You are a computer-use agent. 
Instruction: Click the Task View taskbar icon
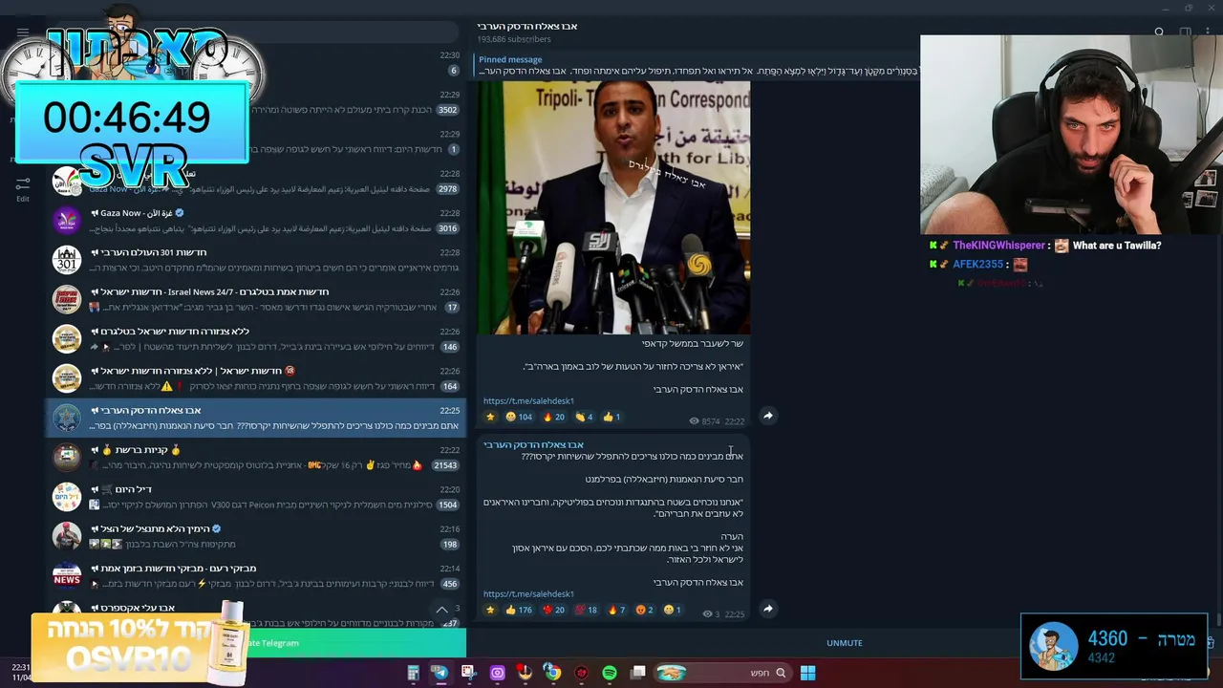coord(638,673)
